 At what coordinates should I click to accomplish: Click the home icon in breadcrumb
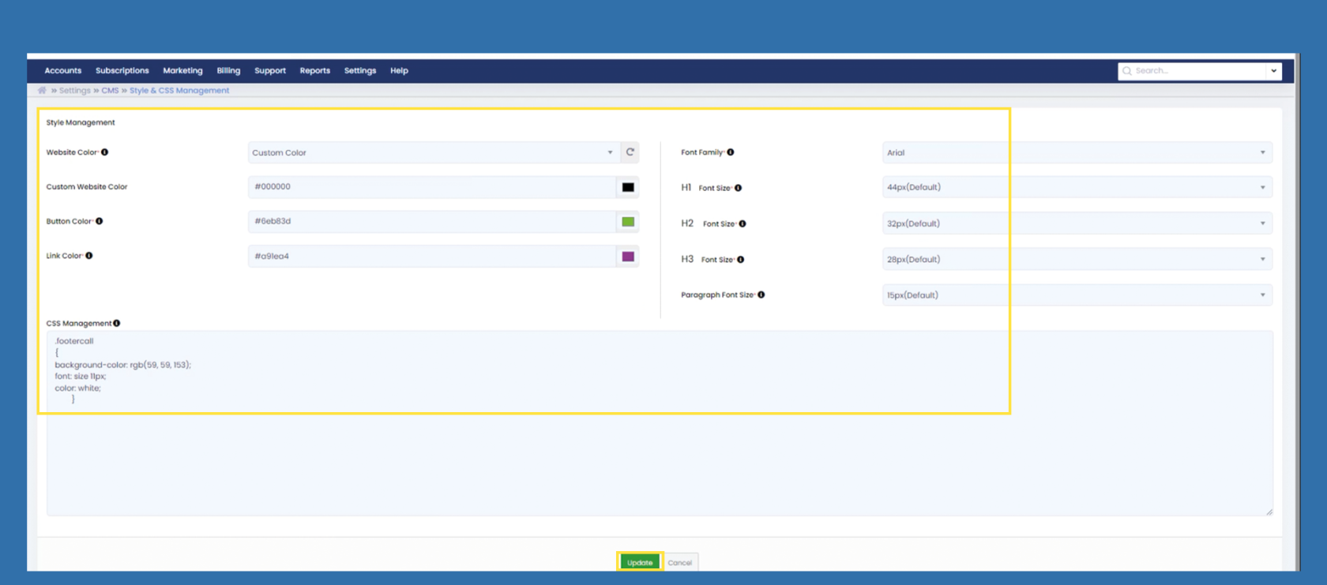[42, 91]
